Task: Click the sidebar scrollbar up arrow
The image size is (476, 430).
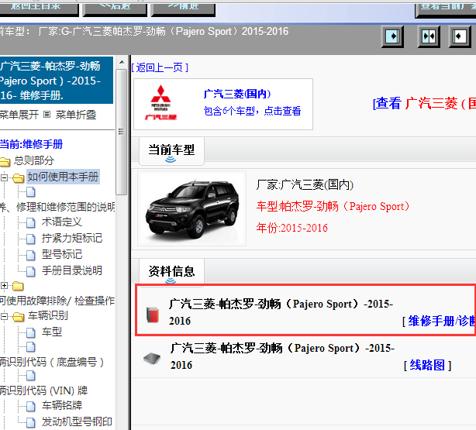Action: pyautogui.click(x=122, y=63)
